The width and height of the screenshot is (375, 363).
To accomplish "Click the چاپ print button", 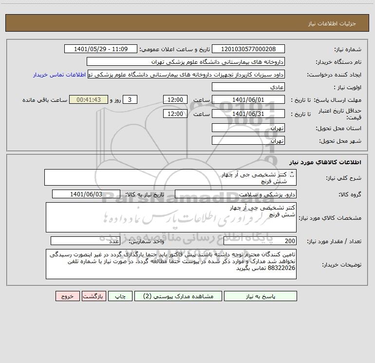I will (x=120, y=296).
